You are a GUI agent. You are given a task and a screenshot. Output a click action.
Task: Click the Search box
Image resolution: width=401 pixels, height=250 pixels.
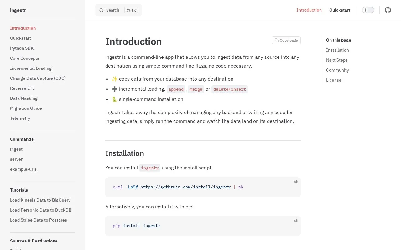coord(118,10)
